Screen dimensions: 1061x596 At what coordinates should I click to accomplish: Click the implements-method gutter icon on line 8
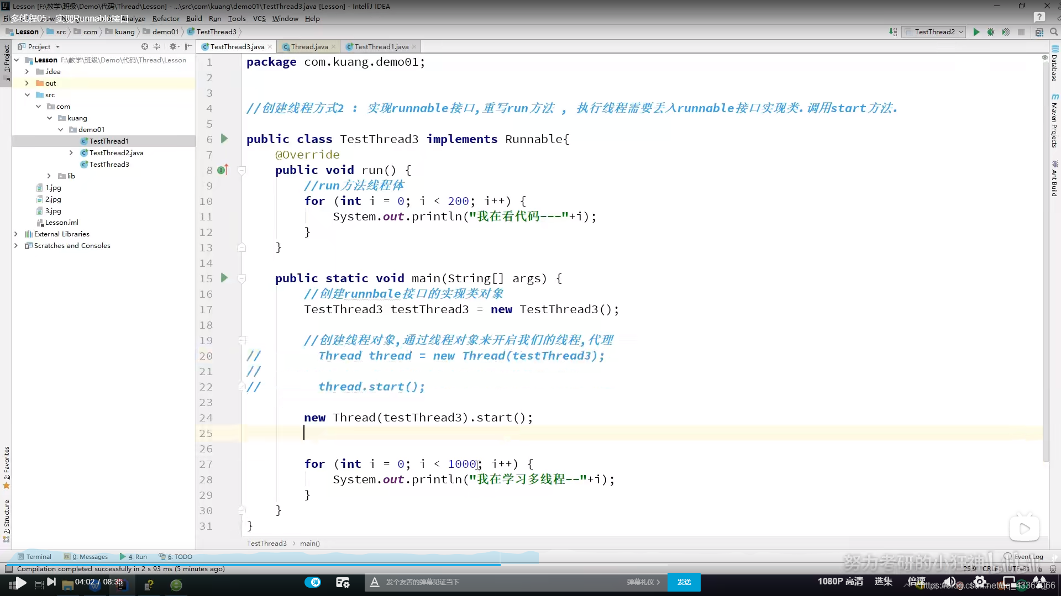coord(222,170)
